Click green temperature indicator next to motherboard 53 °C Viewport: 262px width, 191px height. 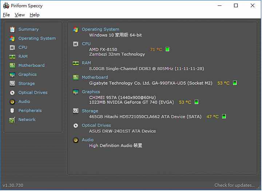(x=235, y=83)
